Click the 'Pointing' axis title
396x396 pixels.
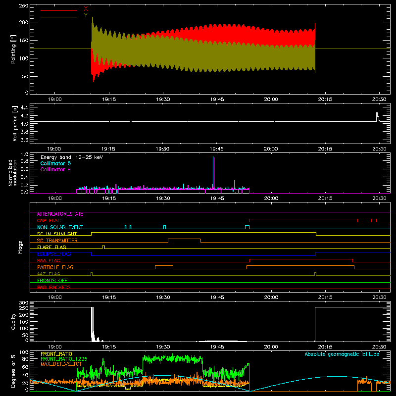click(13, 49)
